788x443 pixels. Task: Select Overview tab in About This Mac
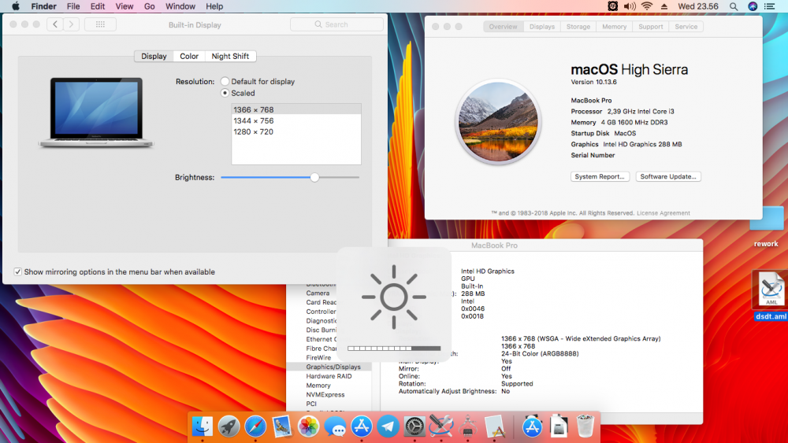503,27
